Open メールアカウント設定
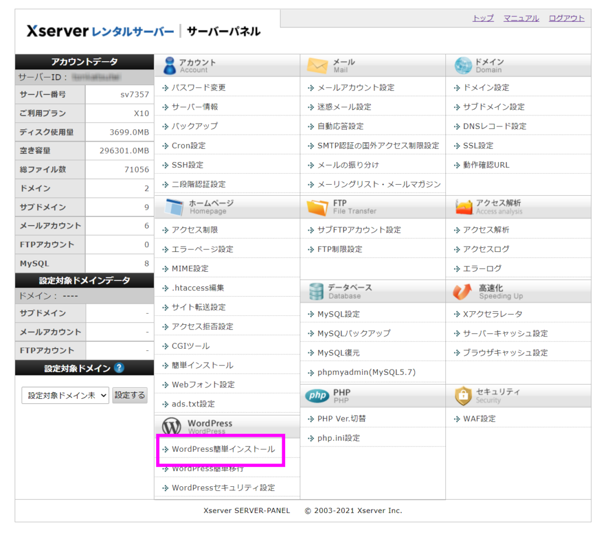The image size is (597, 548). point(356,87)
